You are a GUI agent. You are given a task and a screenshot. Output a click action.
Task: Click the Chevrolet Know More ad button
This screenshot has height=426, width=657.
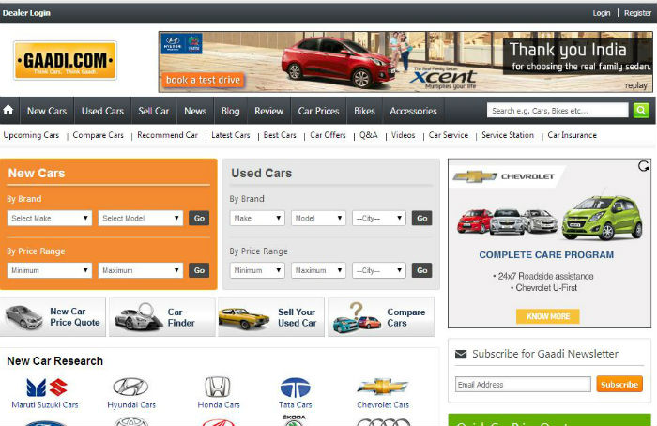point(548,316)
